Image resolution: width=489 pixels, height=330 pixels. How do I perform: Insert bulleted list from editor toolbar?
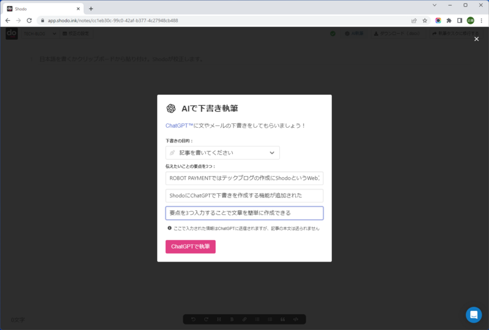pyautogui.click(x=257, y=319)
